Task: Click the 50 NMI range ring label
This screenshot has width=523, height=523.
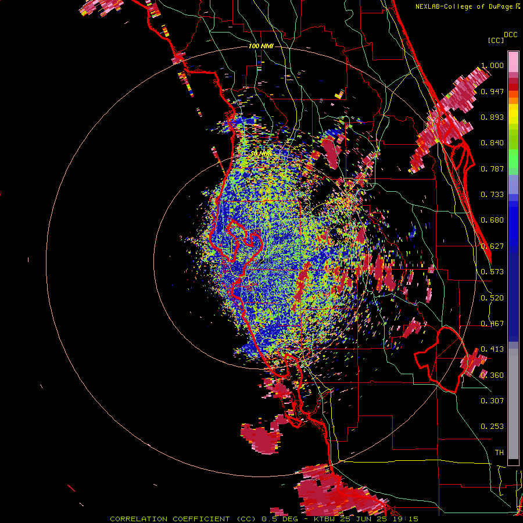Action: point(261,154)
